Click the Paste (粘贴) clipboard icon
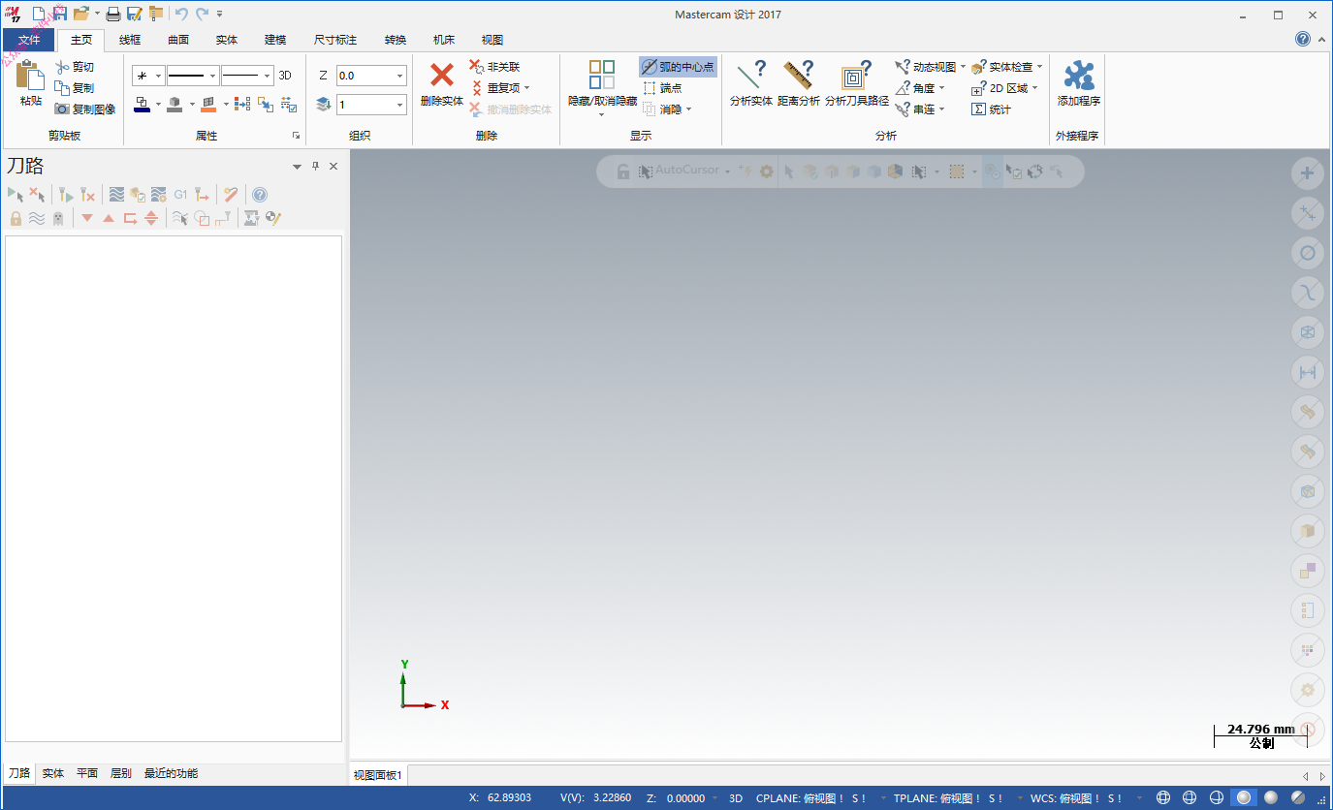The width and height of the screenshot is (1333, 810). pyautogui.click(x=31, y=76)
